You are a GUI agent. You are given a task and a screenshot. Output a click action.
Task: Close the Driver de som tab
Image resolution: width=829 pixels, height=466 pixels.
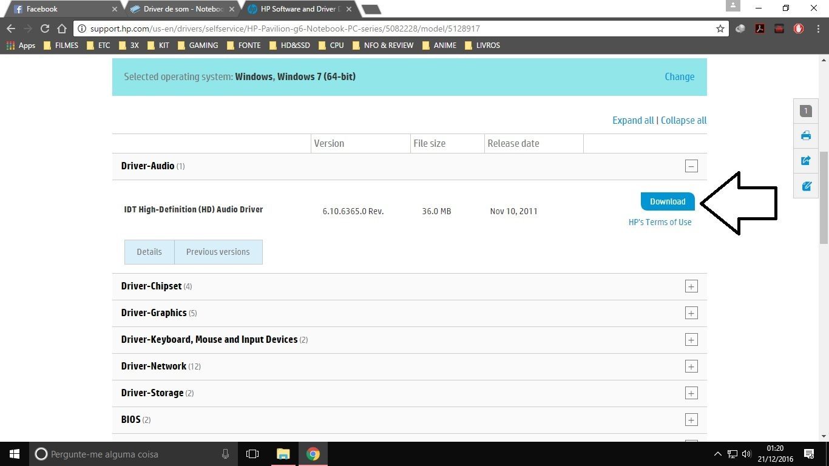[x=232, y=9]
